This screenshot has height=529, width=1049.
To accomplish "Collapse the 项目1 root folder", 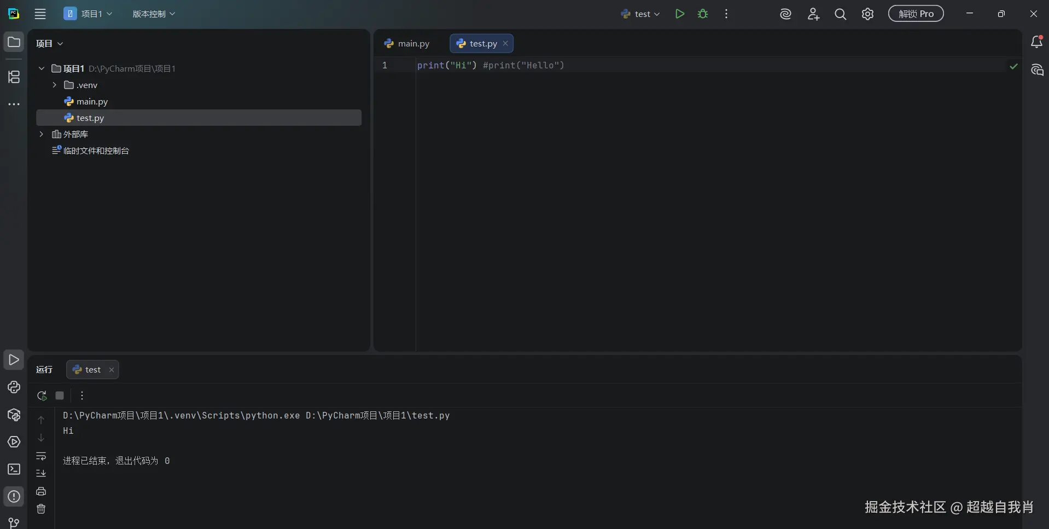I will [x=42, y=68].
